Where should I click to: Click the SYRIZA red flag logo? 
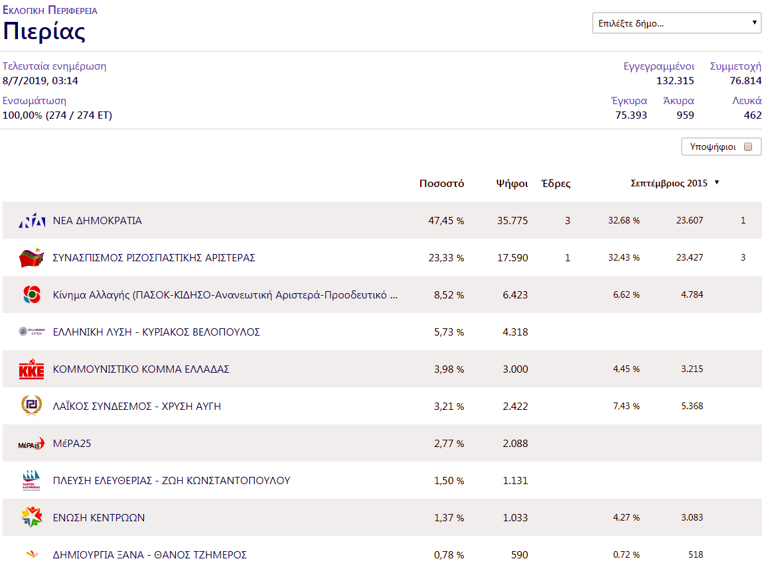point(32,257)
